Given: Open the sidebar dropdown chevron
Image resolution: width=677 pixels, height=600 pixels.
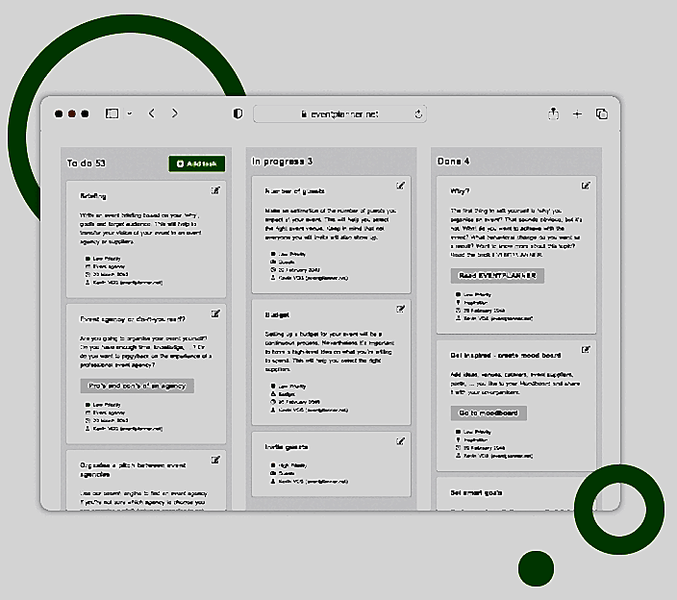Looking at the screenshot, I should point(130,114).
